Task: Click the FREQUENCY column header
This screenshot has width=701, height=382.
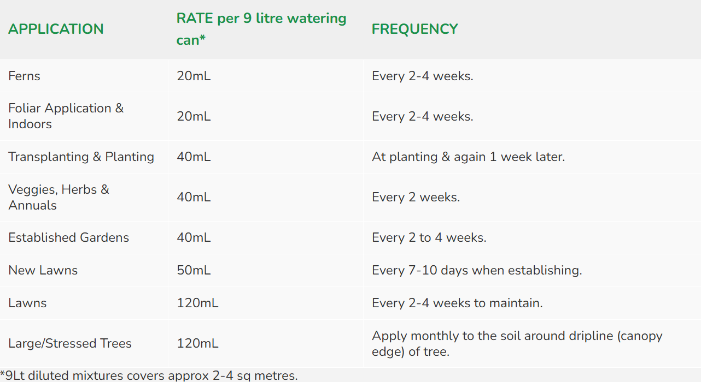Action: [x=414, y=29]
